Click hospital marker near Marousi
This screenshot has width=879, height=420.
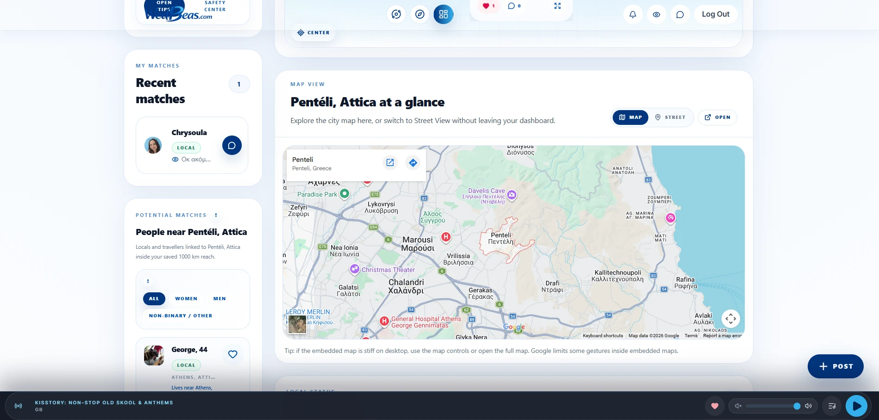(x=446, y=237)
